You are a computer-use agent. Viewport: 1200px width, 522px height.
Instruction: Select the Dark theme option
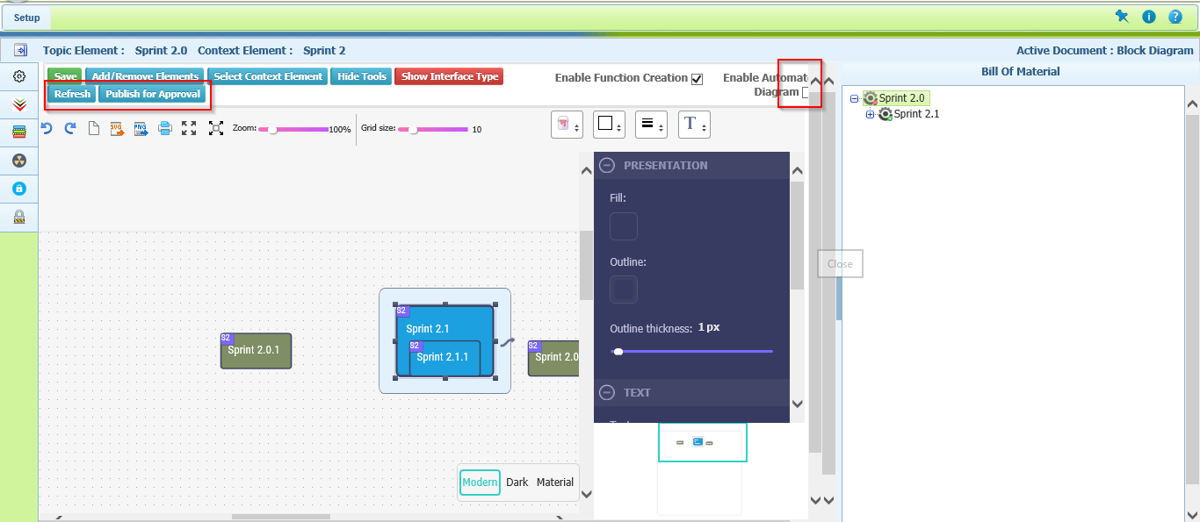tap(517, 483)
